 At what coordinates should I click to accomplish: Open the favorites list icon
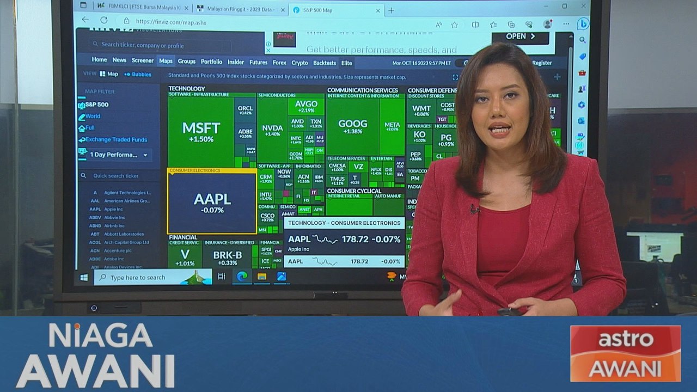click(493, 24)
